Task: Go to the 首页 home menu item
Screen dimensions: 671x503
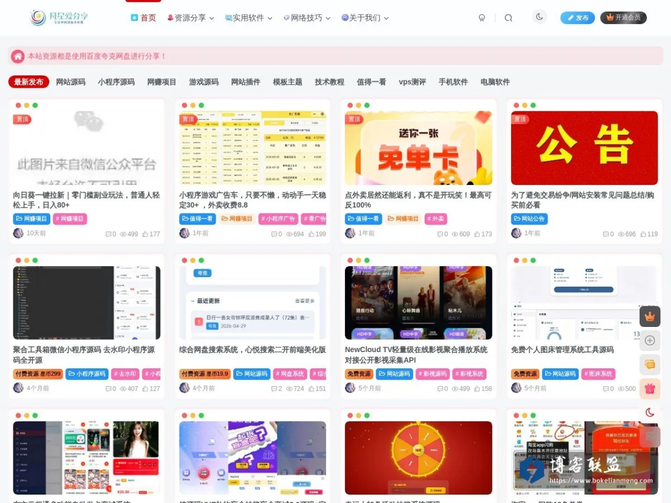Action: click(x=143, y=18)
